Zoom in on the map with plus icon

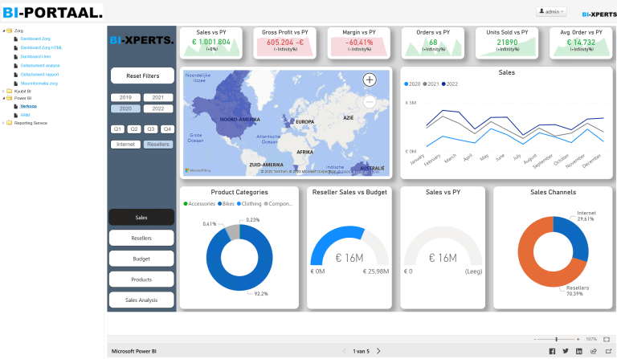click(370, 80)
